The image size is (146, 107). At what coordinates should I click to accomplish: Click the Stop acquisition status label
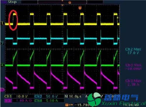(x=12, y=2)
